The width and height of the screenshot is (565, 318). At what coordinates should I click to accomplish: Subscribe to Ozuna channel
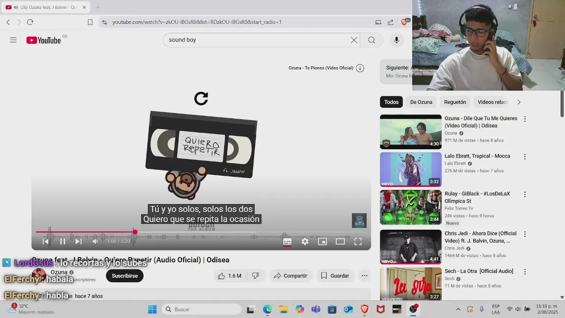tap(124, 276)
